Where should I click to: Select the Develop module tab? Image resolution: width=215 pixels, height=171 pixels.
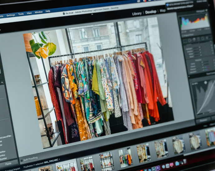coord(151,12)
